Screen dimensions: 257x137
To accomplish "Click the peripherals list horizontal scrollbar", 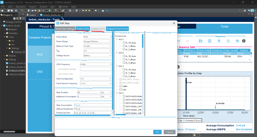I will point(121,115).
